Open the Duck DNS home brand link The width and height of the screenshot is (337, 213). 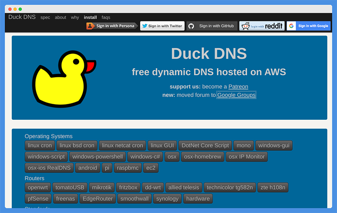[x=22, y=17]
